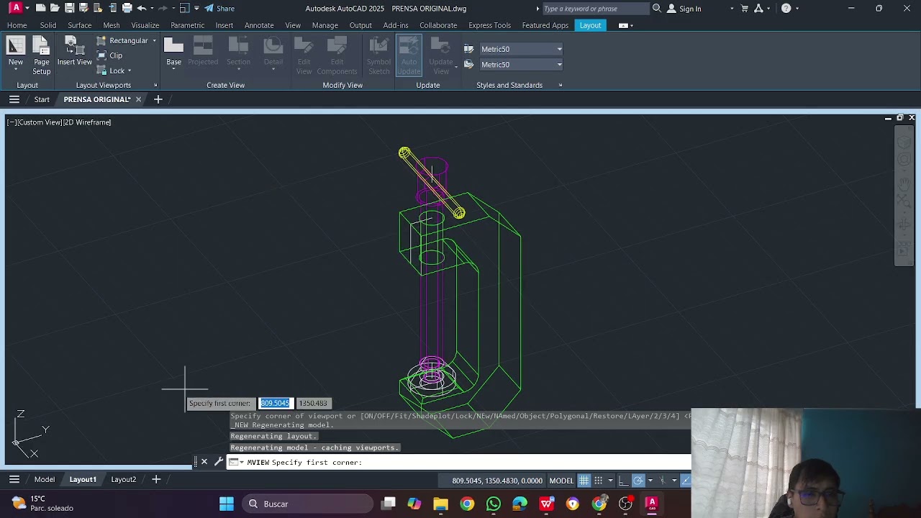The width and height of the screenshot is (921, 518).
Task: Toggle Ortho mode in status bar
Action: [x=623, y=481]
